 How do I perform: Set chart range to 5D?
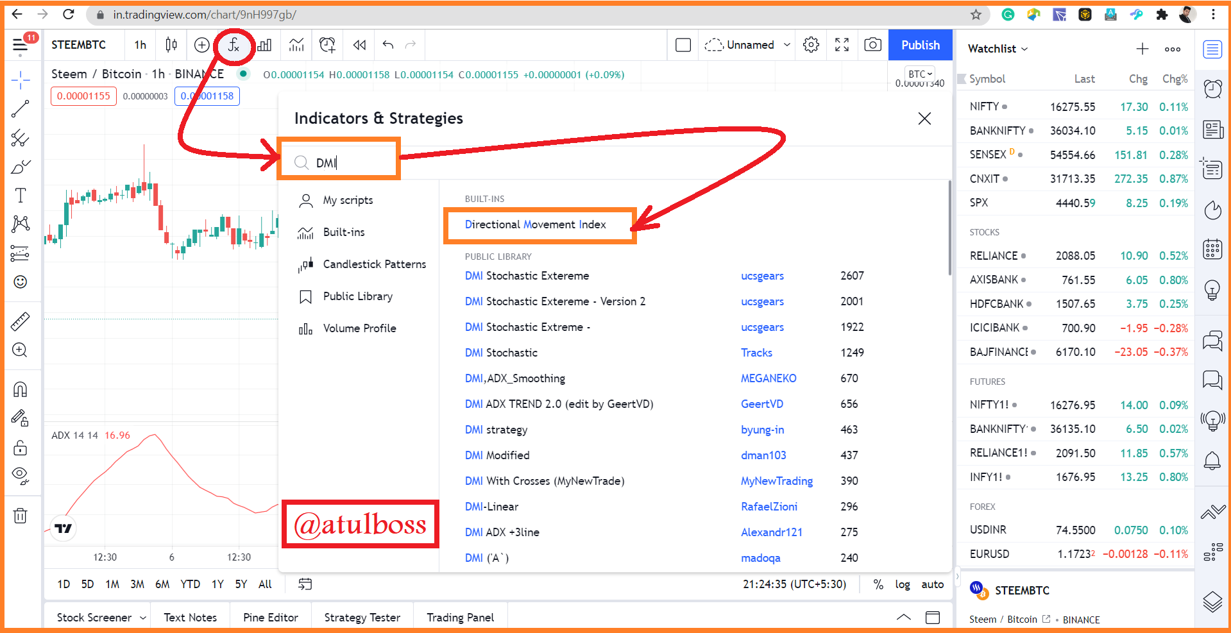pos(87,584)
